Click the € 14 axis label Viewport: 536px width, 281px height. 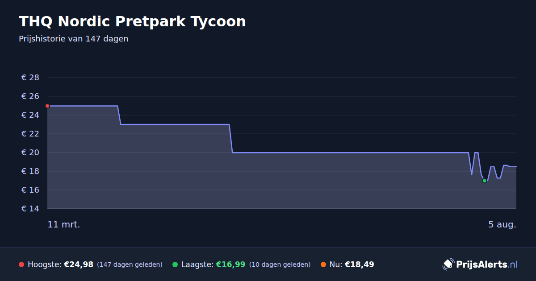click(x=30, y=209)
